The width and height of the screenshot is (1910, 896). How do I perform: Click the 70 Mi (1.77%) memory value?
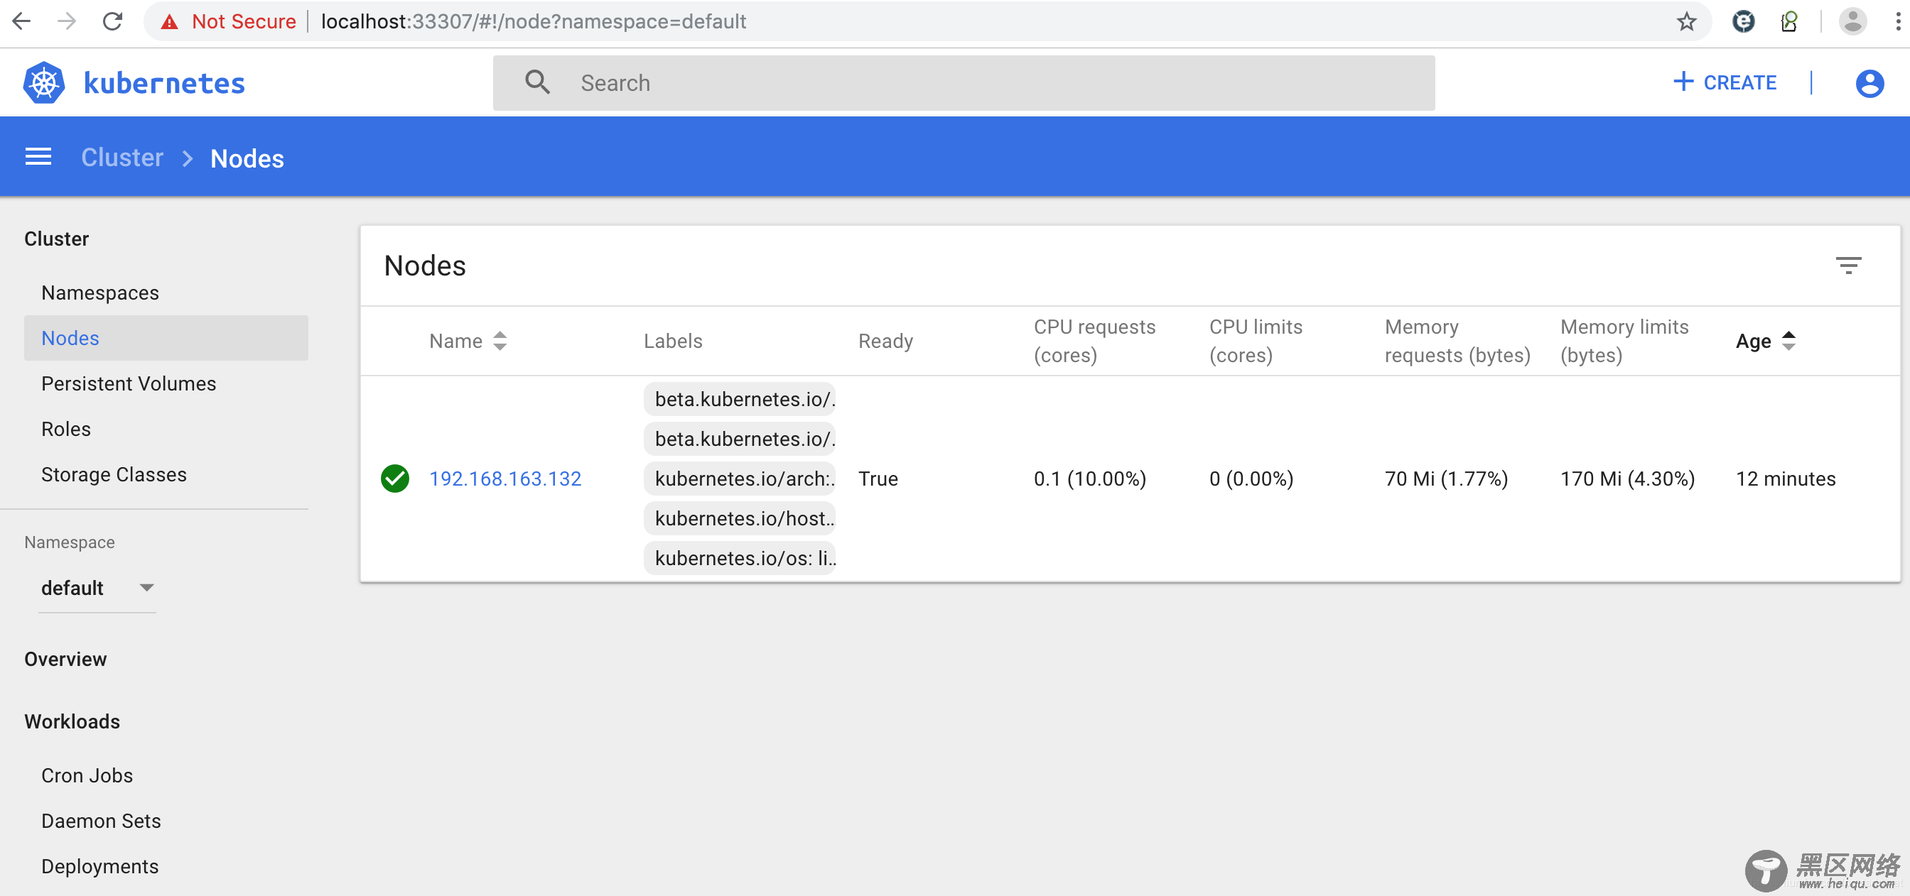[x=1446, y=479]
